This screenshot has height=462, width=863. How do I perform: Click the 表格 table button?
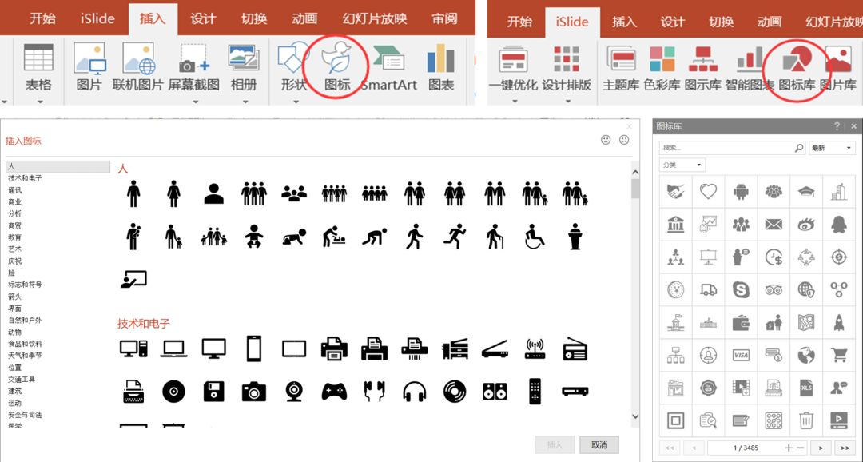pyautogui.click(x=38, y=67)
